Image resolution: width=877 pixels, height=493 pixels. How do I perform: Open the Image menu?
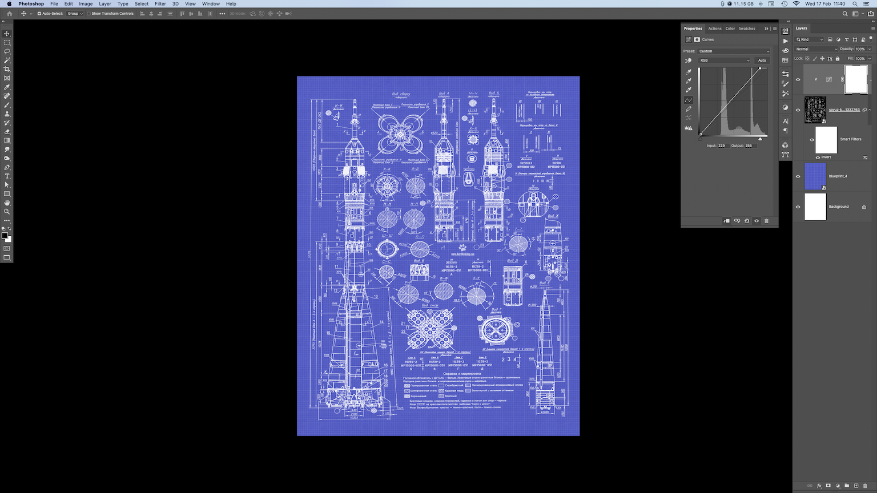86,4
